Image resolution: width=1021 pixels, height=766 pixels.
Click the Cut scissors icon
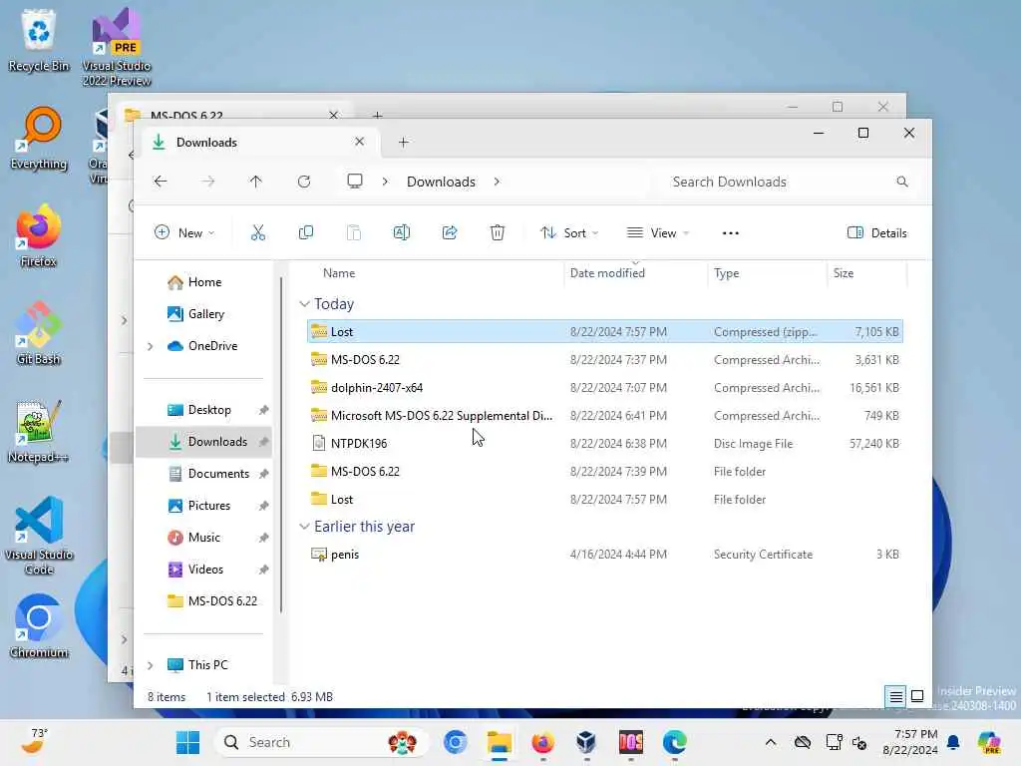click(x=258, y=232)
